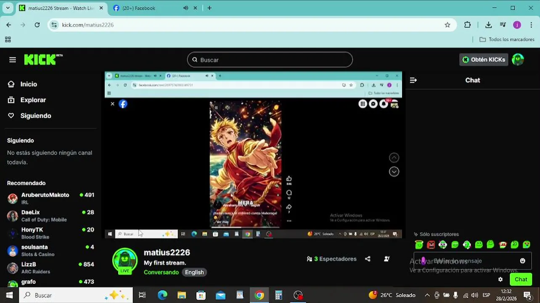Screen dimensions: 540x303
Task: Open recommended channel soulsanta
Action: [x=50, y=250]
